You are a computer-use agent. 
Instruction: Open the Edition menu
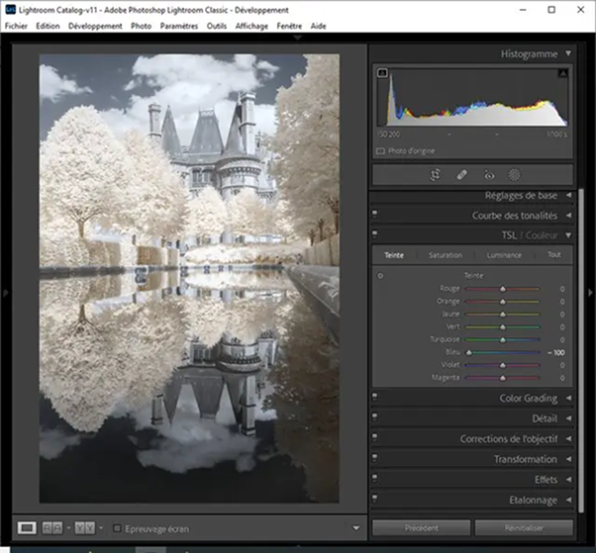click(x=48, y=26)
